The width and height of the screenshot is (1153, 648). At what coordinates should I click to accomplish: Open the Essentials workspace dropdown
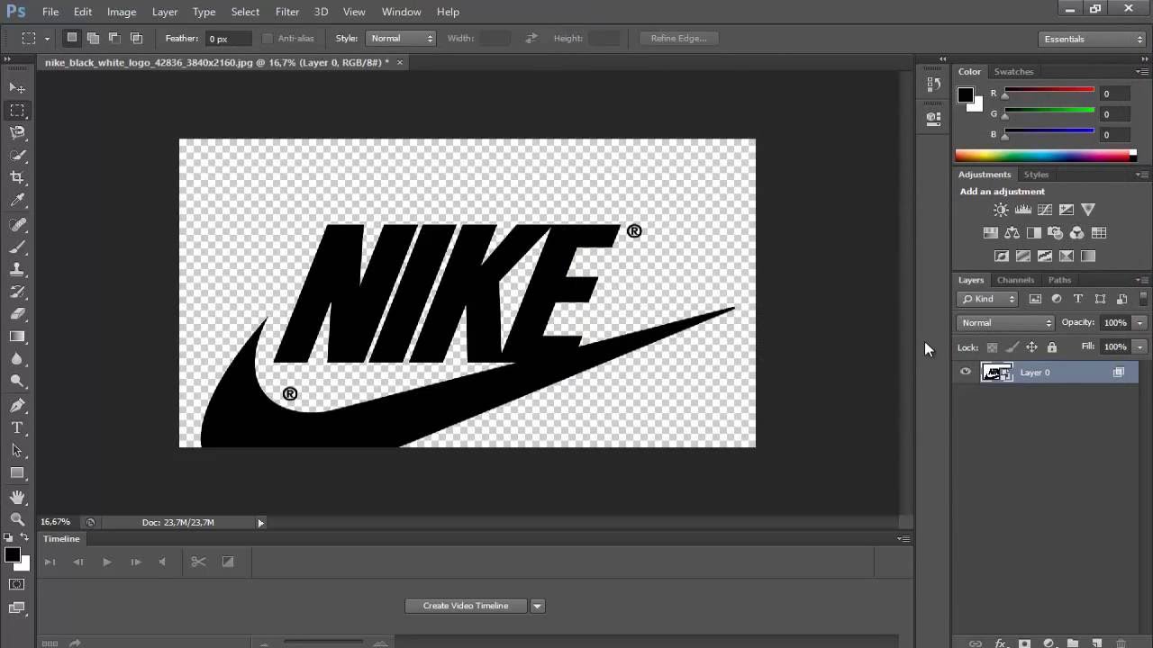tap(1091, 39)
